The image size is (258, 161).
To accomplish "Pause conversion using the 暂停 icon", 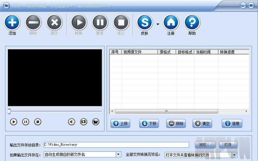I will pyautogui.click(x=100, y=22).
